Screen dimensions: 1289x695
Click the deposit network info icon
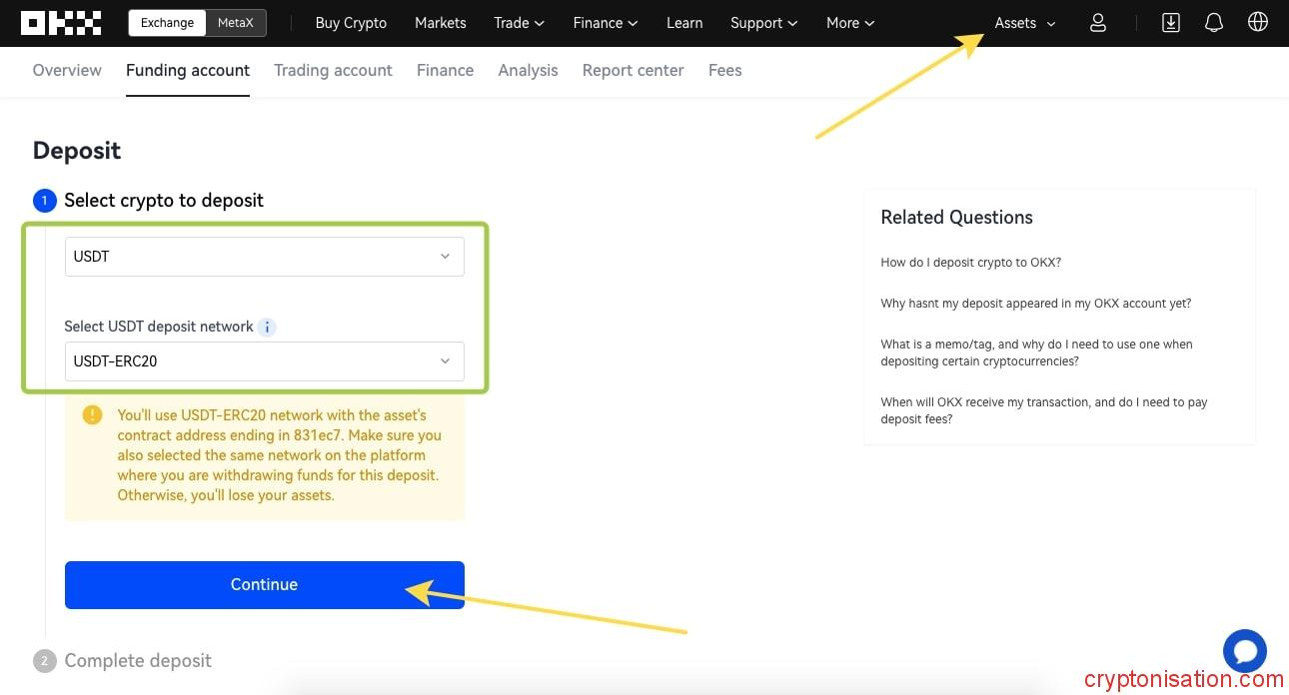point(267,327)
